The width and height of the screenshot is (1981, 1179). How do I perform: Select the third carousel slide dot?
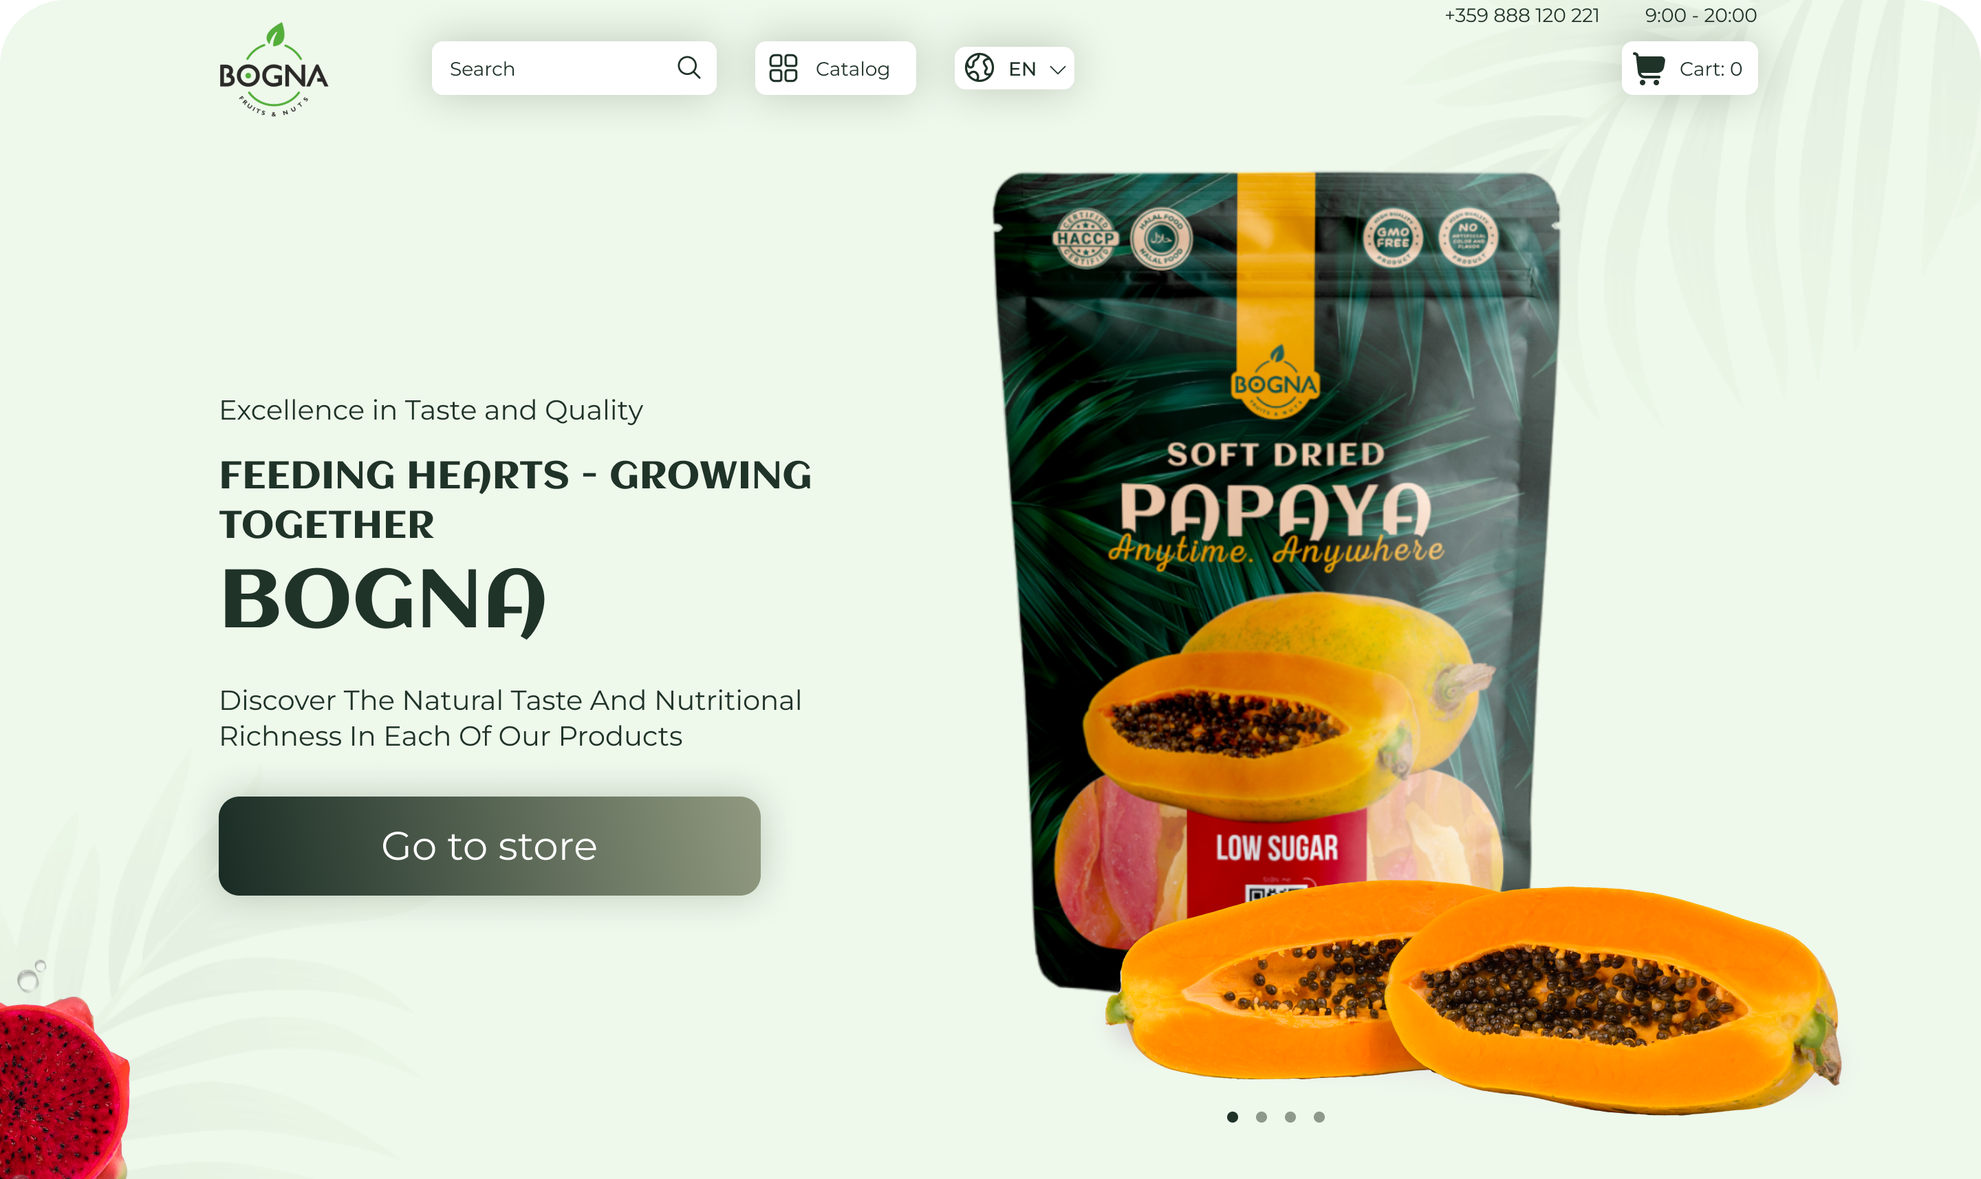point(1290,1117)
